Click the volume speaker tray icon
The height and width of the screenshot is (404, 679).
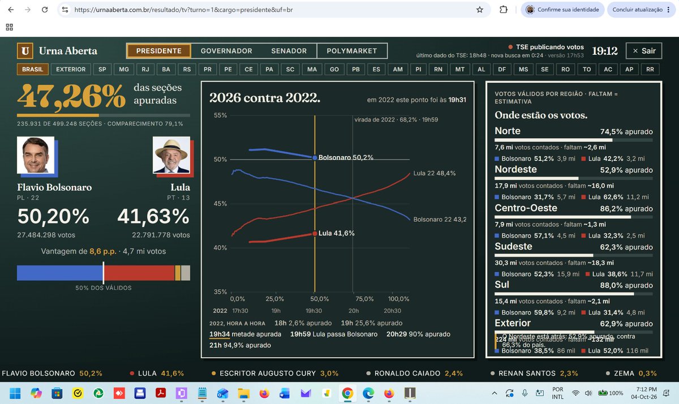coord(589,393)
